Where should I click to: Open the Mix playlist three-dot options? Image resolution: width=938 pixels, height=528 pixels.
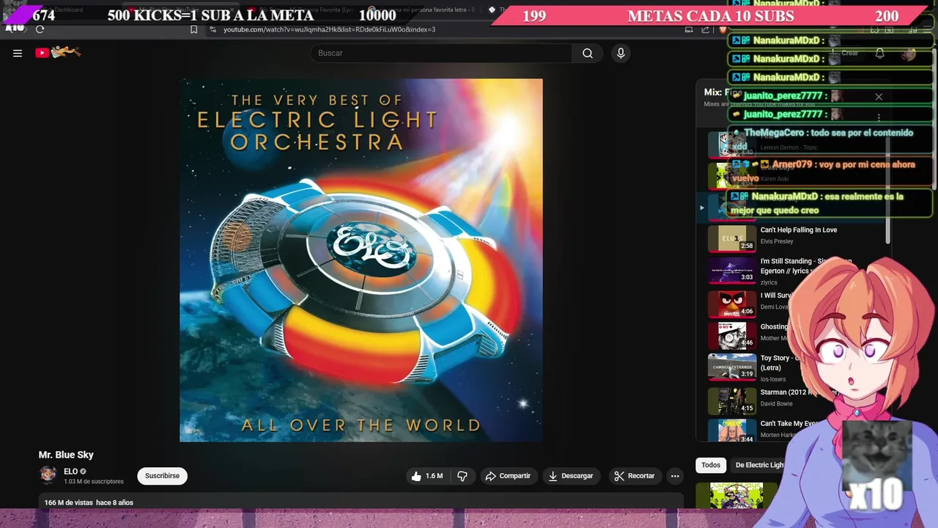click(x=879, y=117)
